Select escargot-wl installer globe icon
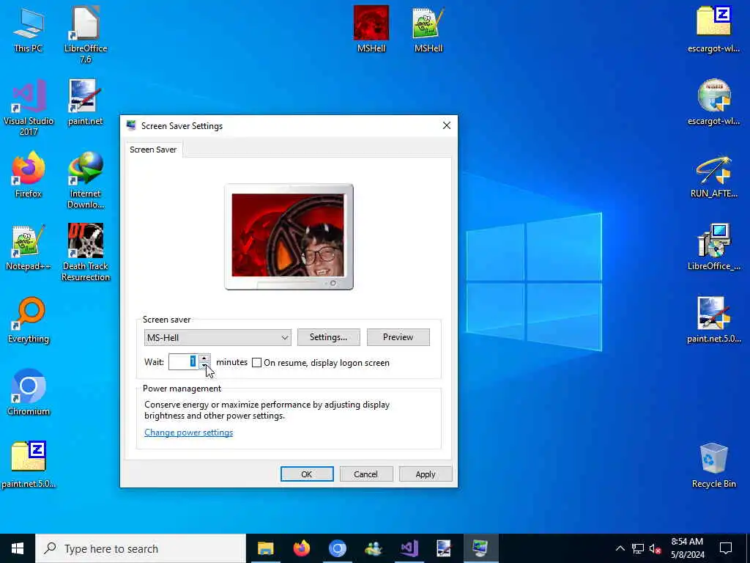 [713, 101]
